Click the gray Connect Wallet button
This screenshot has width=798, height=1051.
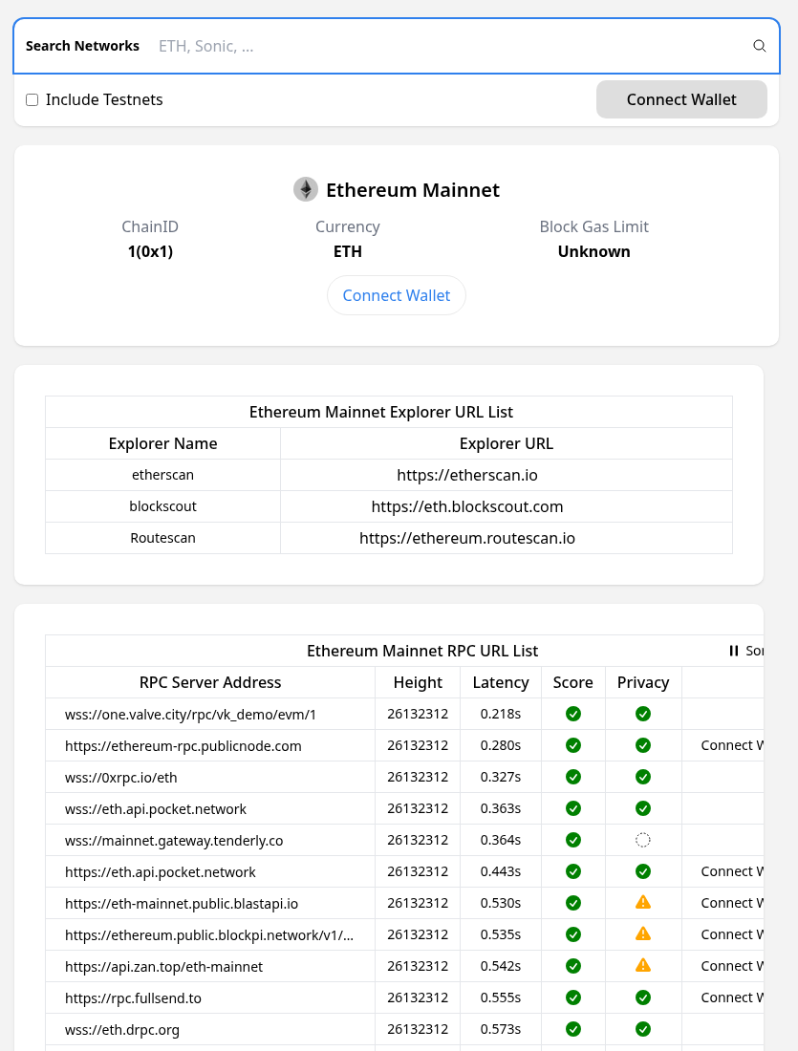pos(681,99)
